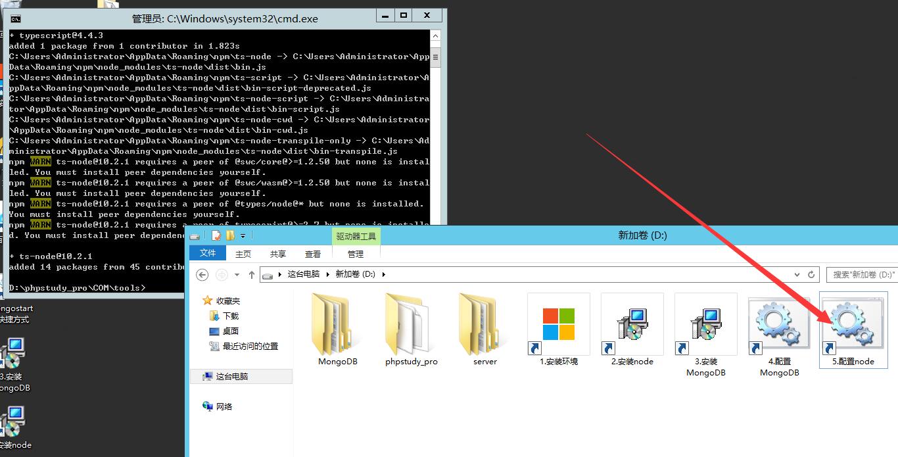Viewport: 898px width, 457px height.
Task: Open the 文件 menu tab
Action: coord(208,254)
